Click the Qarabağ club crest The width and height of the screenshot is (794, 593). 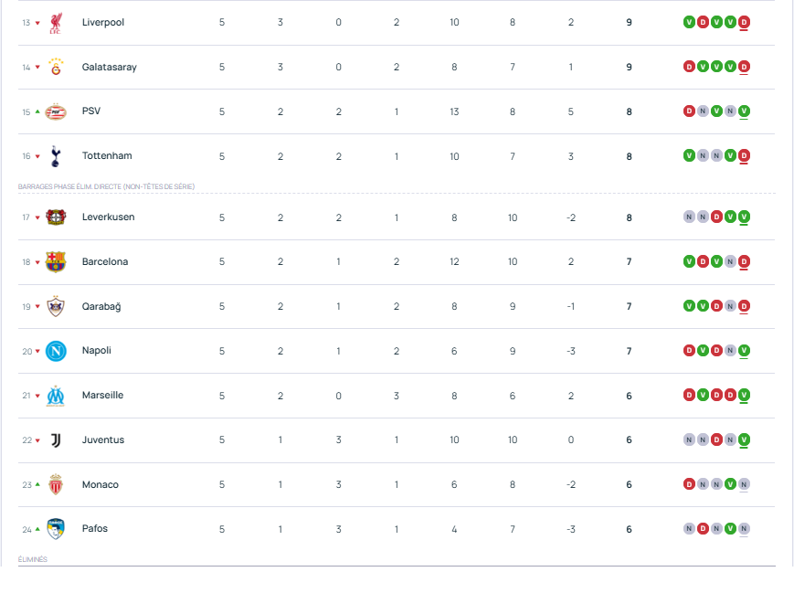pyautogui.click(x=56, y=307)
